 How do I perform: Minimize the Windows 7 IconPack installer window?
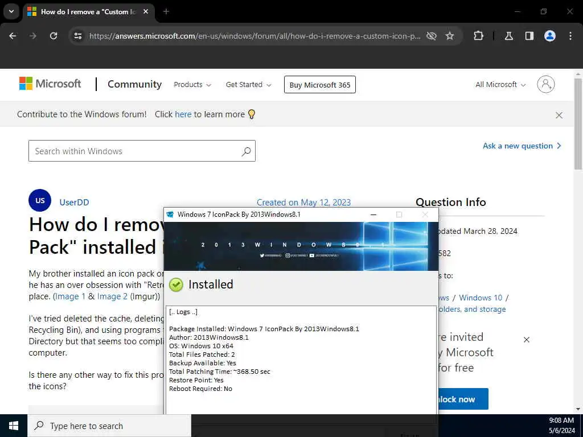[373, 215]
